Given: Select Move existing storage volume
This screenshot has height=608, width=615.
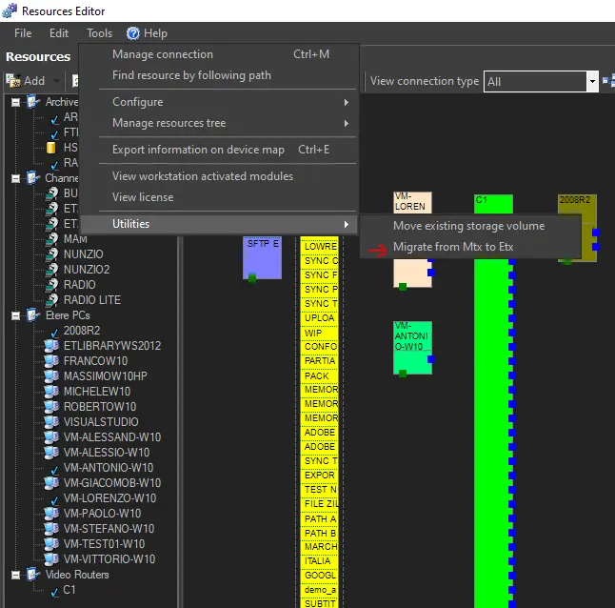Looking at the screenshot, I should point(468,226).
